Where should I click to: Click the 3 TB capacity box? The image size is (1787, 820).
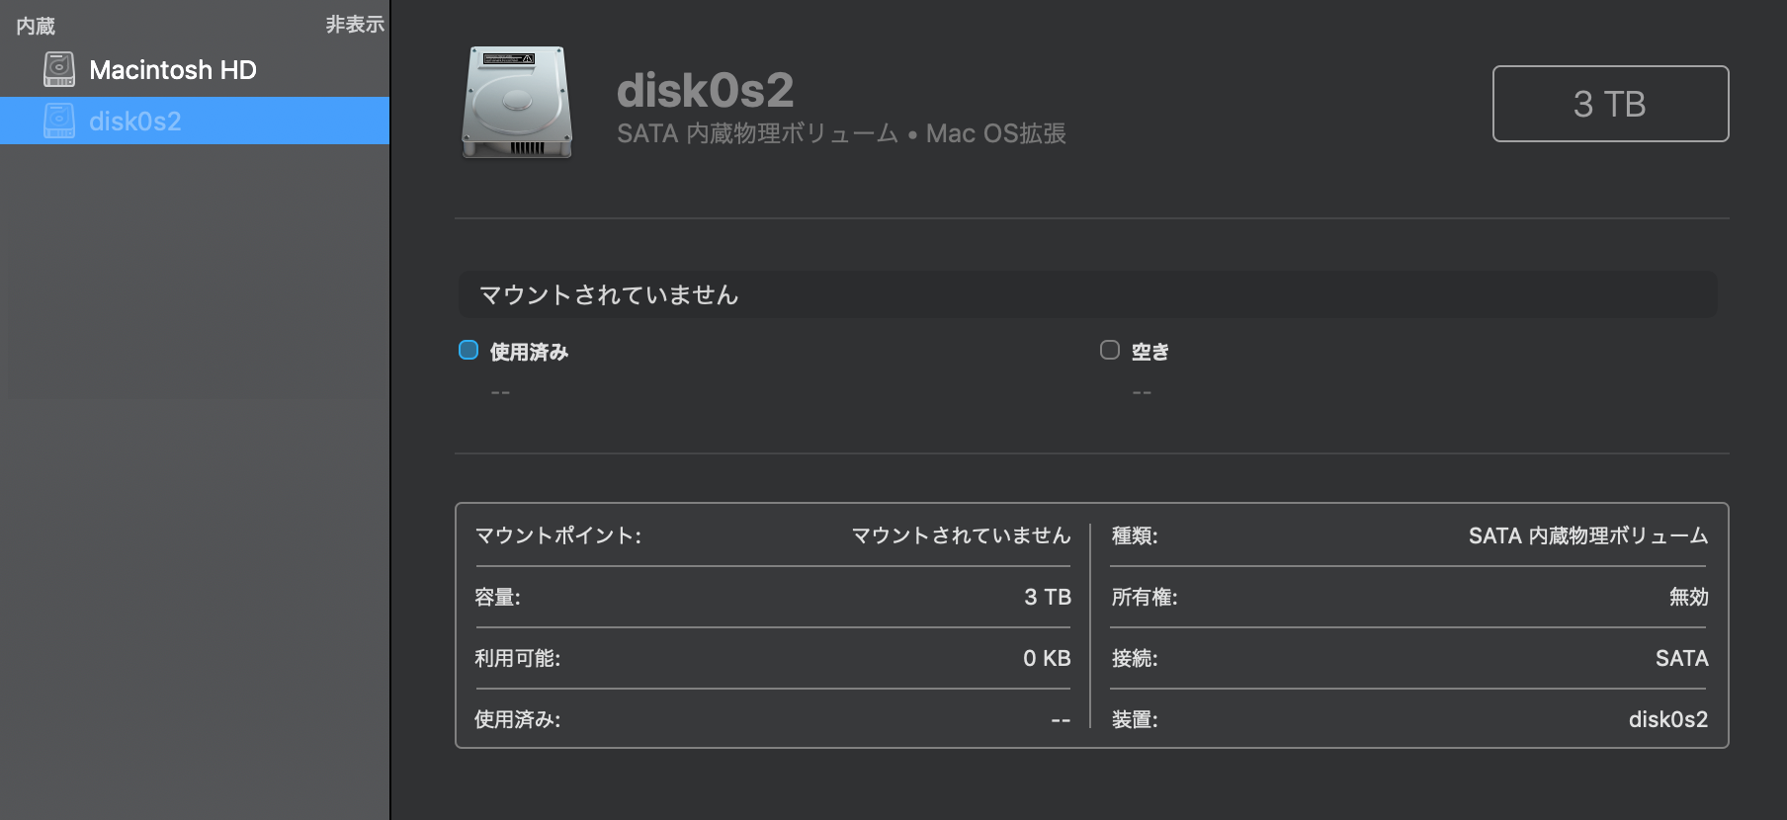1610,104
